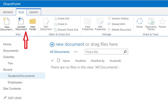Open Employees in left navigation
This screenshot has width=168, height=101.
[x=15, y=82]
